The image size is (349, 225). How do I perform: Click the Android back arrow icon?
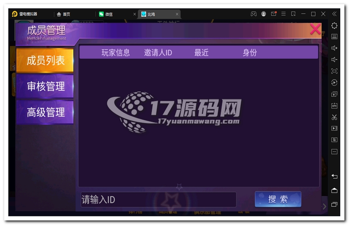coord(334,176)
